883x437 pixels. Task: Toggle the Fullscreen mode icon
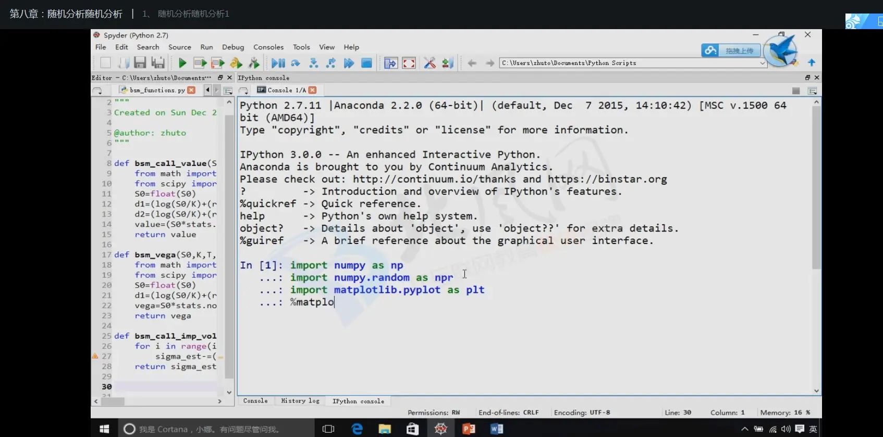pyautogui.click(x=409, y=63)
